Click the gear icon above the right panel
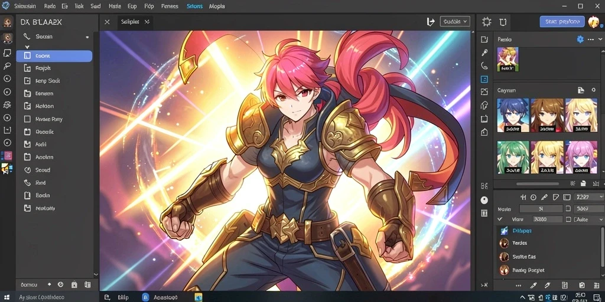This screenshot has height=302, width=605. click(x=487, y=22)
